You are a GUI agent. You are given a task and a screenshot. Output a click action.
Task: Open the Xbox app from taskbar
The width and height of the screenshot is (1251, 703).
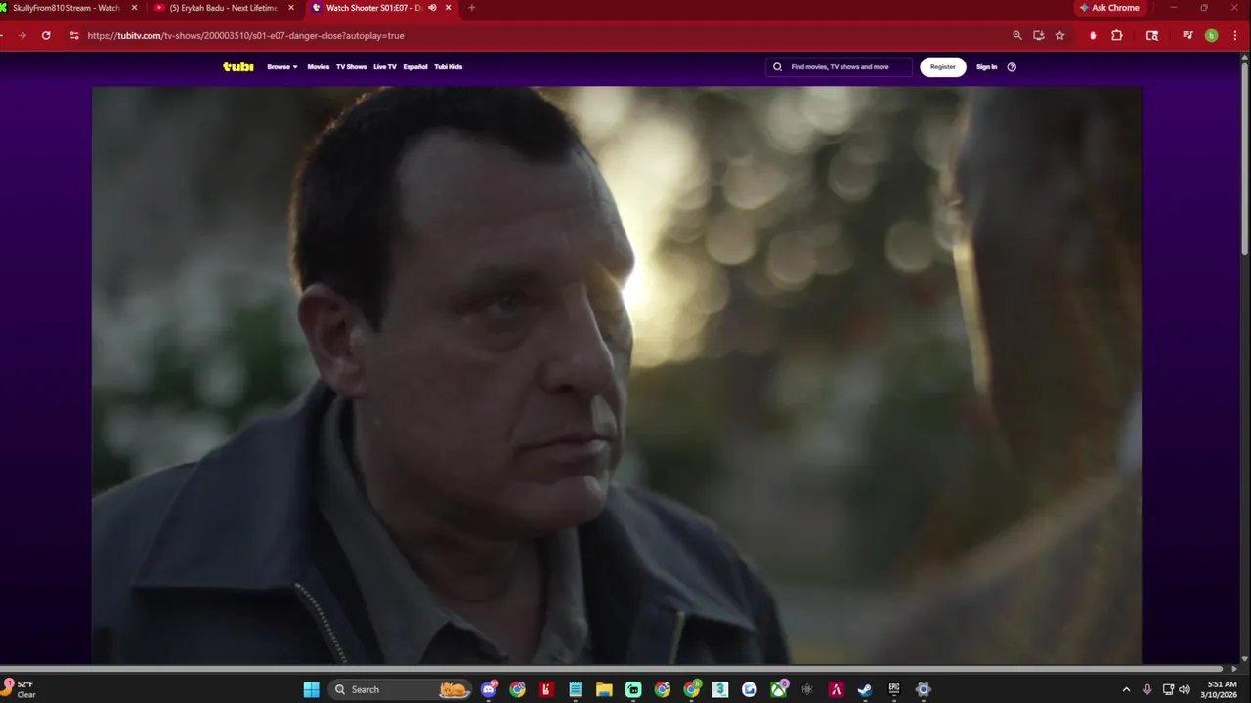coord(778,689)
